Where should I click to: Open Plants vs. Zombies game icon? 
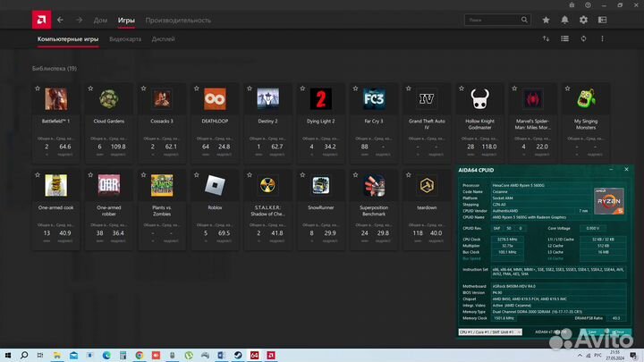tap(162, 185)
